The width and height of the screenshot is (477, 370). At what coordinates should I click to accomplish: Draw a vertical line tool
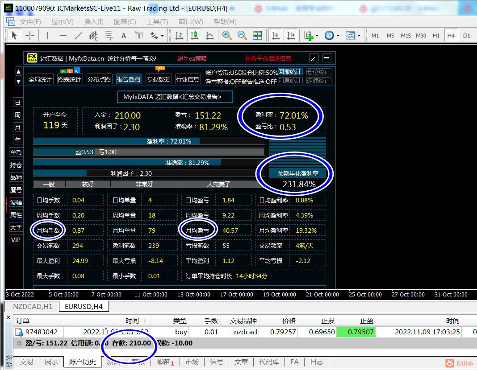(x=47, y=36)
